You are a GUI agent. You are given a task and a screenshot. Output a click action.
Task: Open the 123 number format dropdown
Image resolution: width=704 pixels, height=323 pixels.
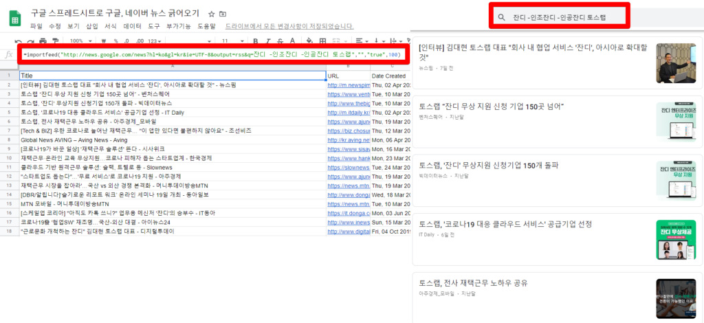click(155, 41)
